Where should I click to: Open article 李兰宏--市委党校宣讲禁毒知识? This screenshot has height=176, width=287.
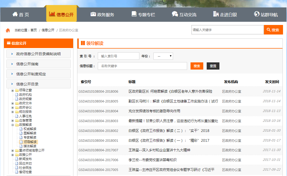[x=152, y=160]
